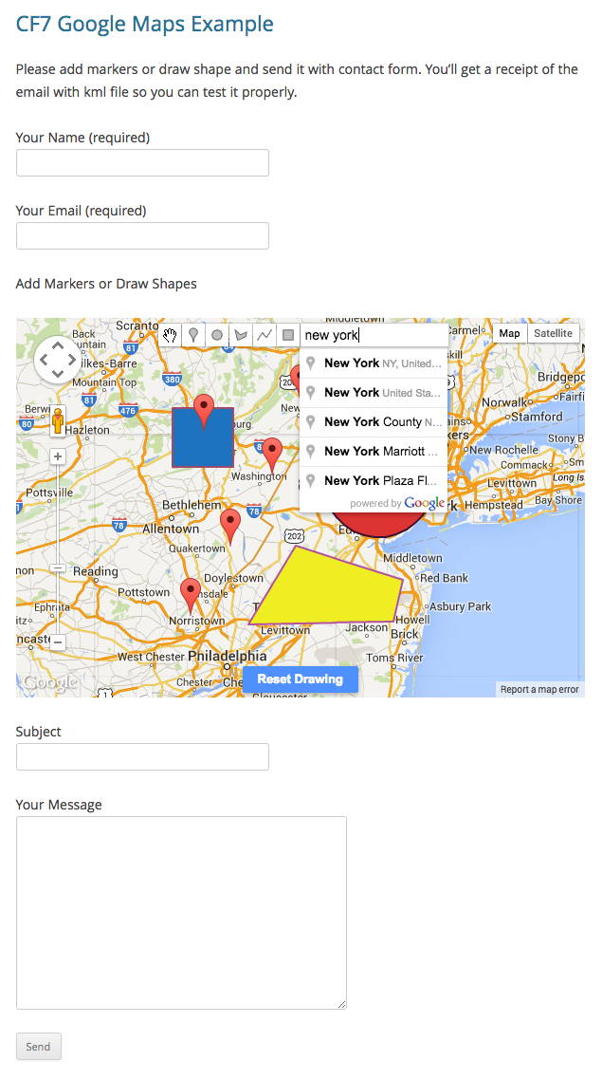Viewport: 602px width, 1079px height.
Task: Choose the 'New York County' suggestion
Action: point(374,422)
